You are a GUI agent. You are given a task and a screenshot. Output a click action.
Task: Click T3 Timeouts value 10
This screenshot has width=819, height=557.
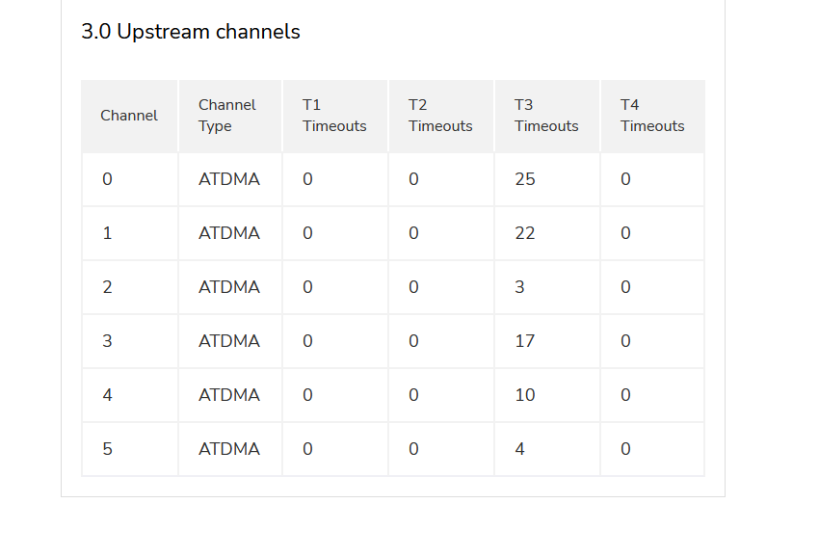click(x=525, y=395)
